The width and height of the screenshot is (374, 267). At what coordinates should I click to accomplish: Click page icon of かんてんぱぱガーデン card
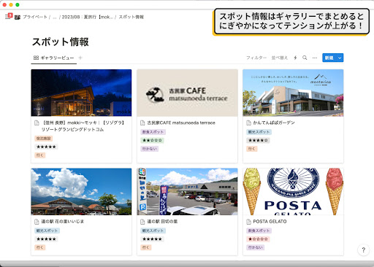click(248, 123)
